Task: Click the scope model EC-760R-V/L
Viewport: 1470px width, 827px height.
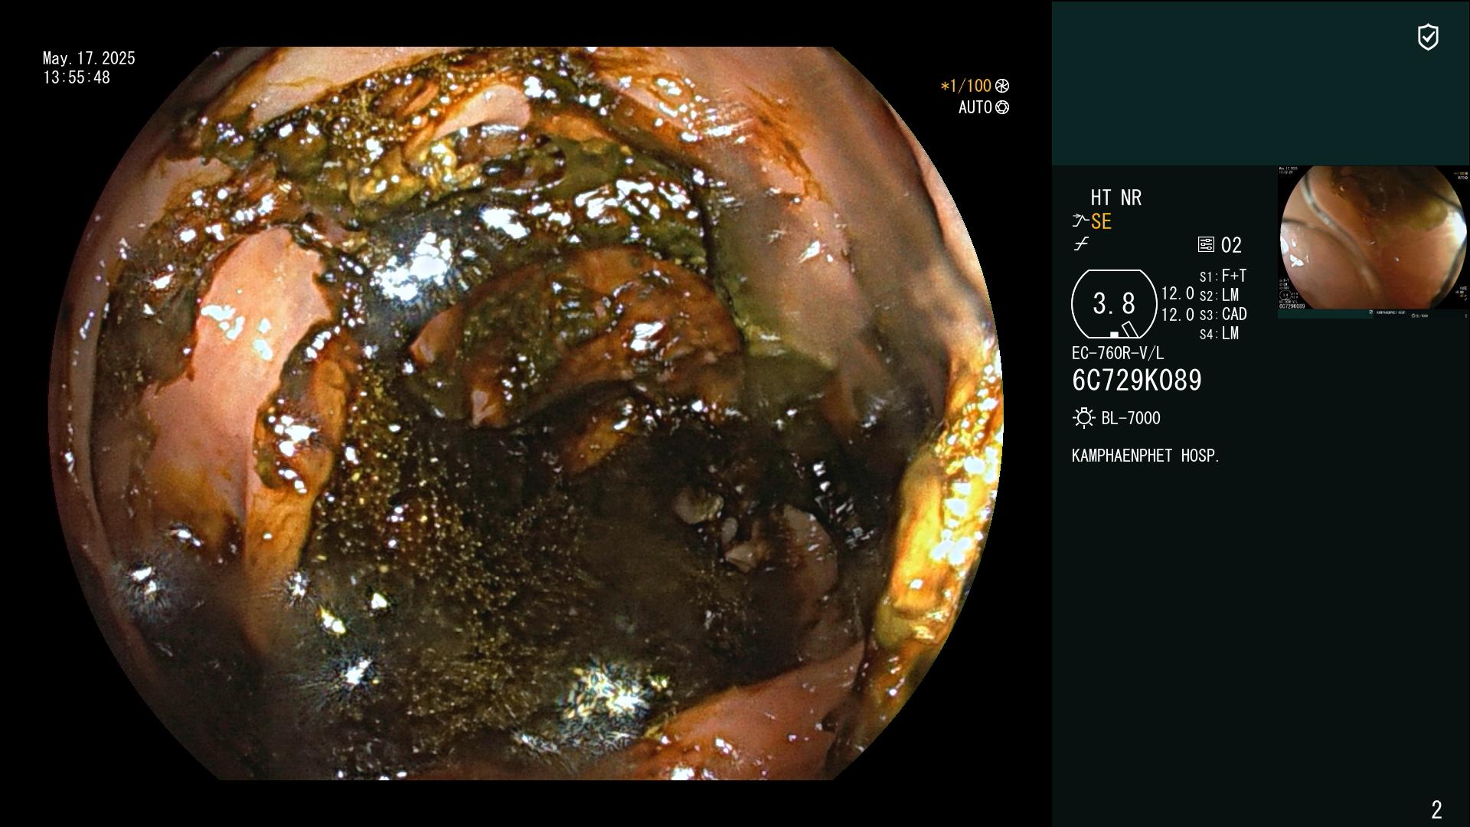Action: click(x=1118, y=354)
